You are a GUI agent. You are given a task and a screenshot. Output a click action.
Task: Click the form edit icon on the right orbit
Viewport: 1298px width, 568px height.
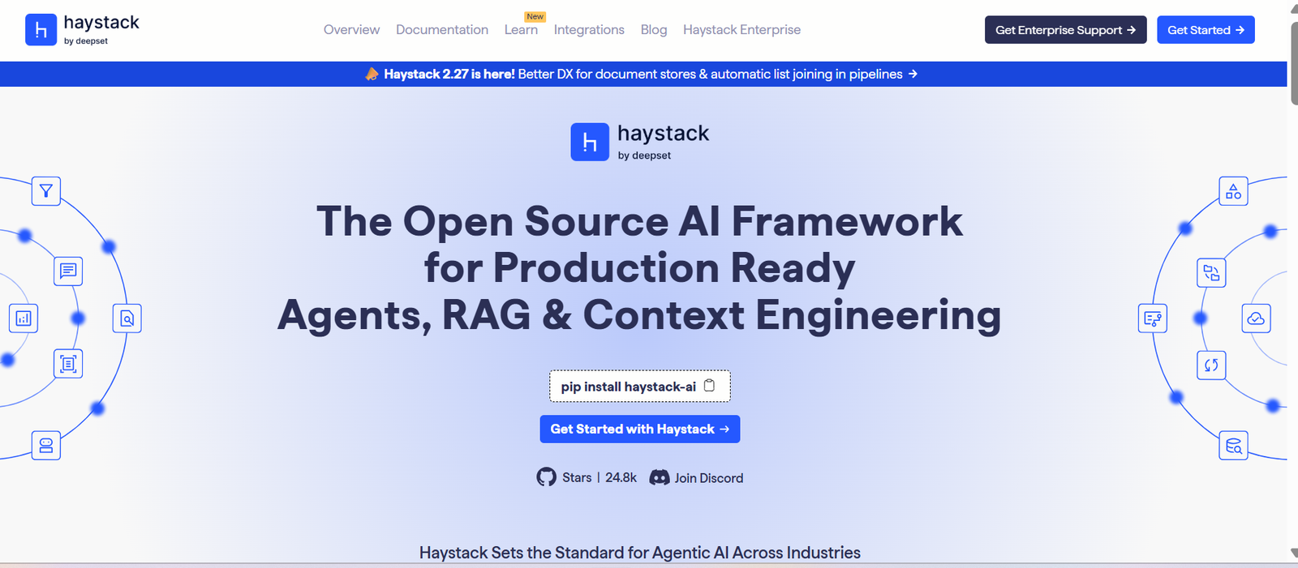pyautogui.click(x=1153, y=318)
